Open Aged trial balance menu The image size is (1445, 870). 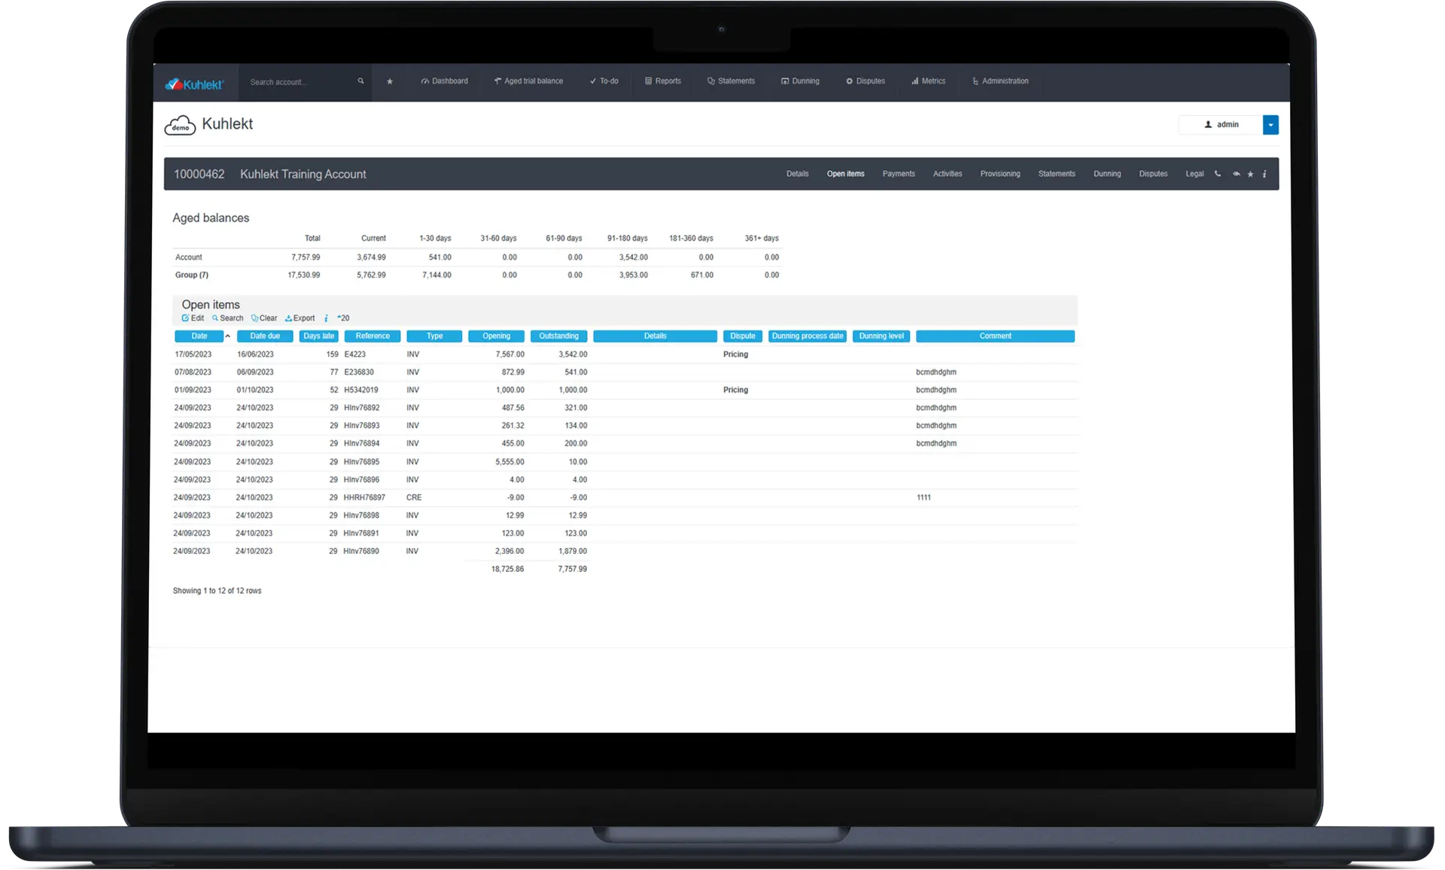[528, 81]
